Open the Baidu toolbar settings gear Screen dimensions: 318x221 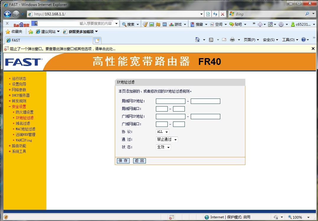pos(281,24)
